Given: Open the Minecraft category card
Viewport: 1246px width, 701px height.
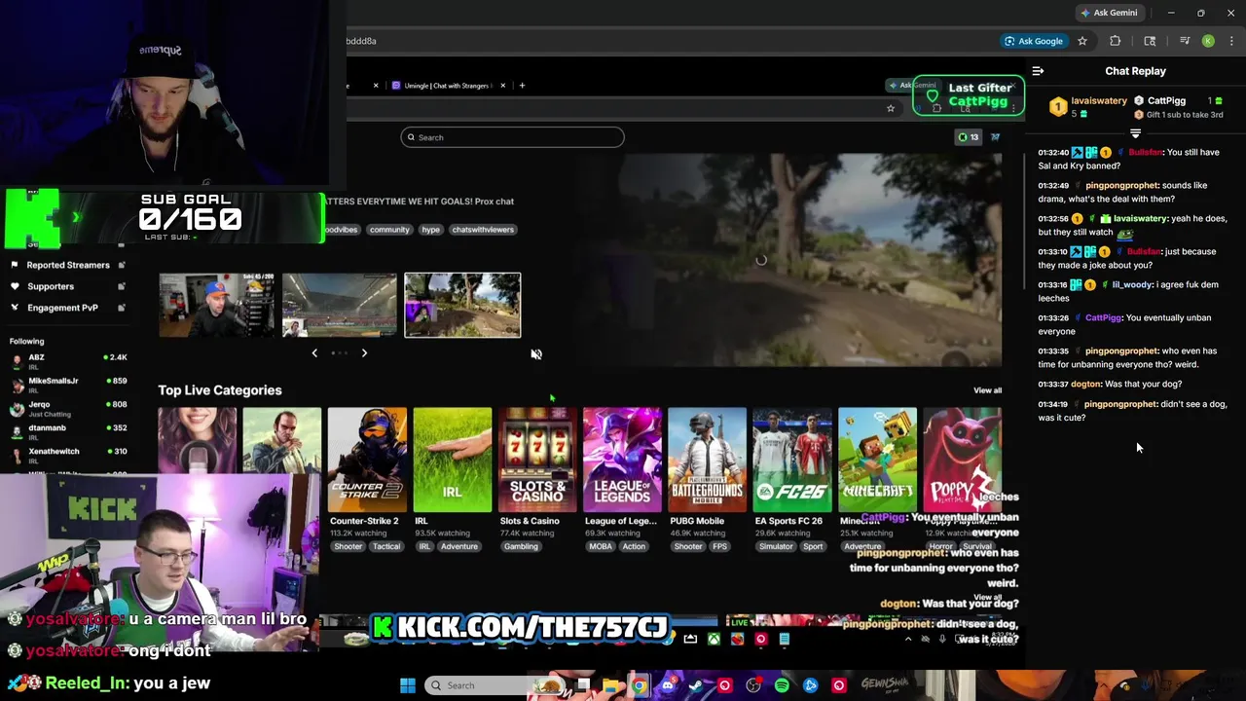Looking at the screenshot, I should point(877,461).
